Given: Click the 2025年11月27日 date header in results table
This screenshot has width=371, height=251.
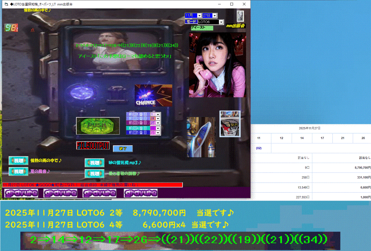Looking at the screenshot, I should [x=309, y=128].
